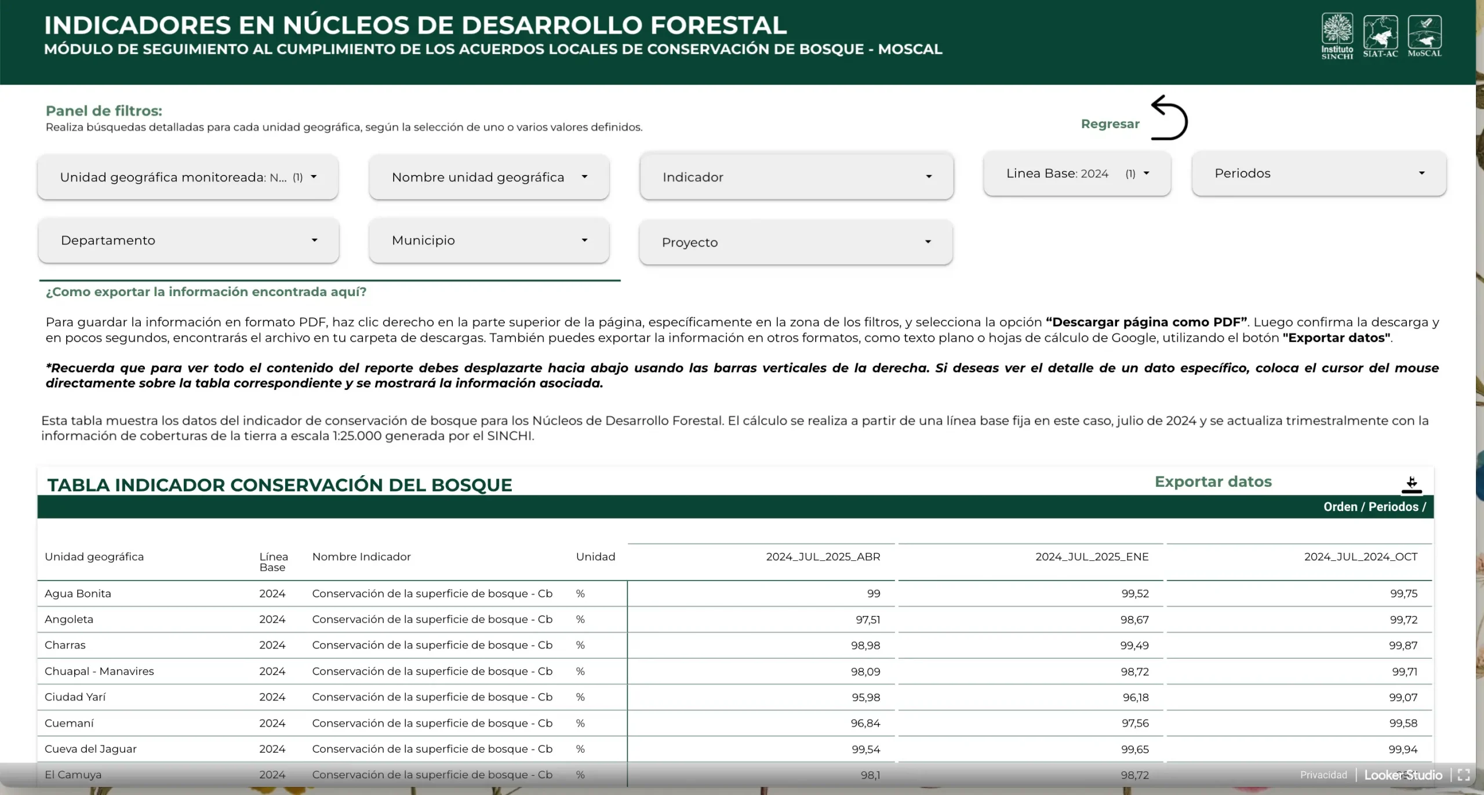The image size is (1484, 795).
Task: Click the MoSCAL logo
Action: pyautogui.click(x=1424, y=35)
